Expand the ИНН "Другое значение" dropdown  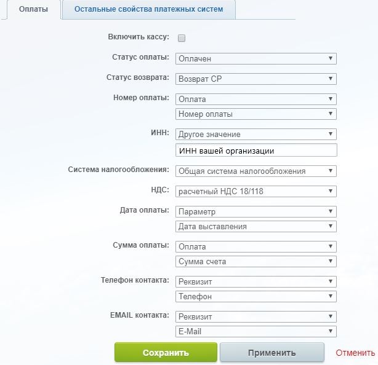(256, 134)
